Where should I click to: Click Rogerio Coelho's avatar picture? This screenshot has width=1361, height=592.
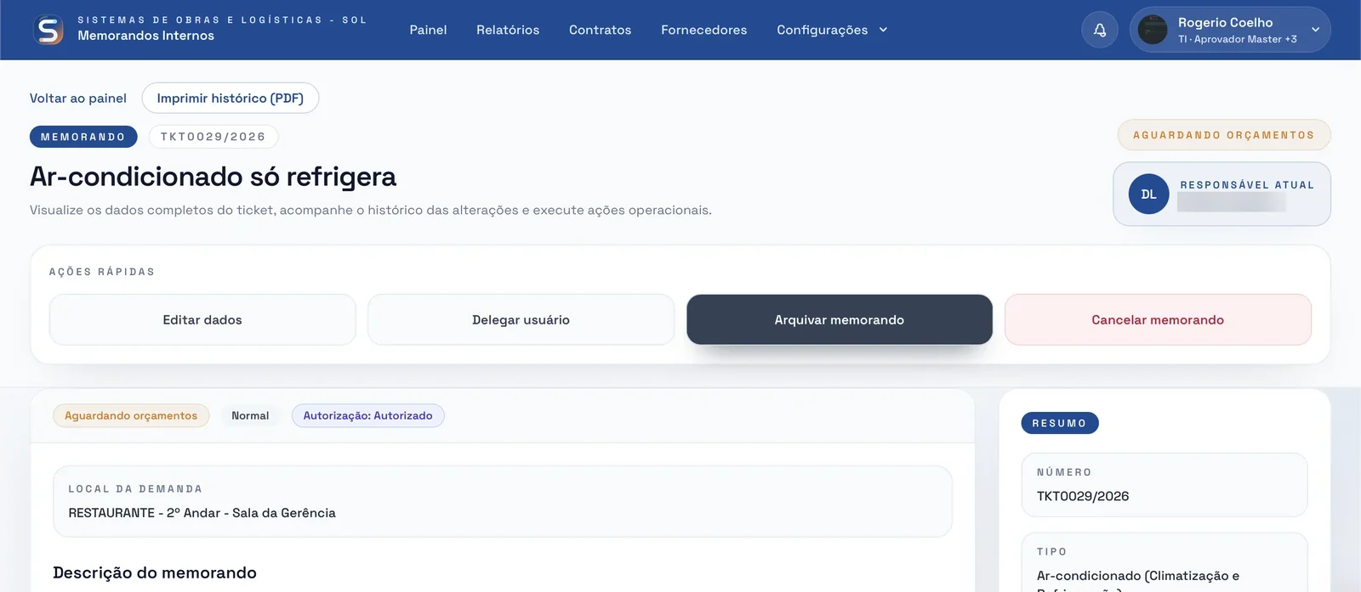(x=1153, y=30)
